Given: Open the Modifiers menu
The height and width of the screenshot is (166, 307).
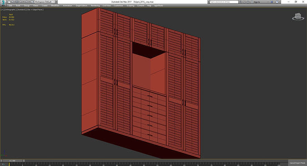Looking at the screenshot, I should 55,5.
